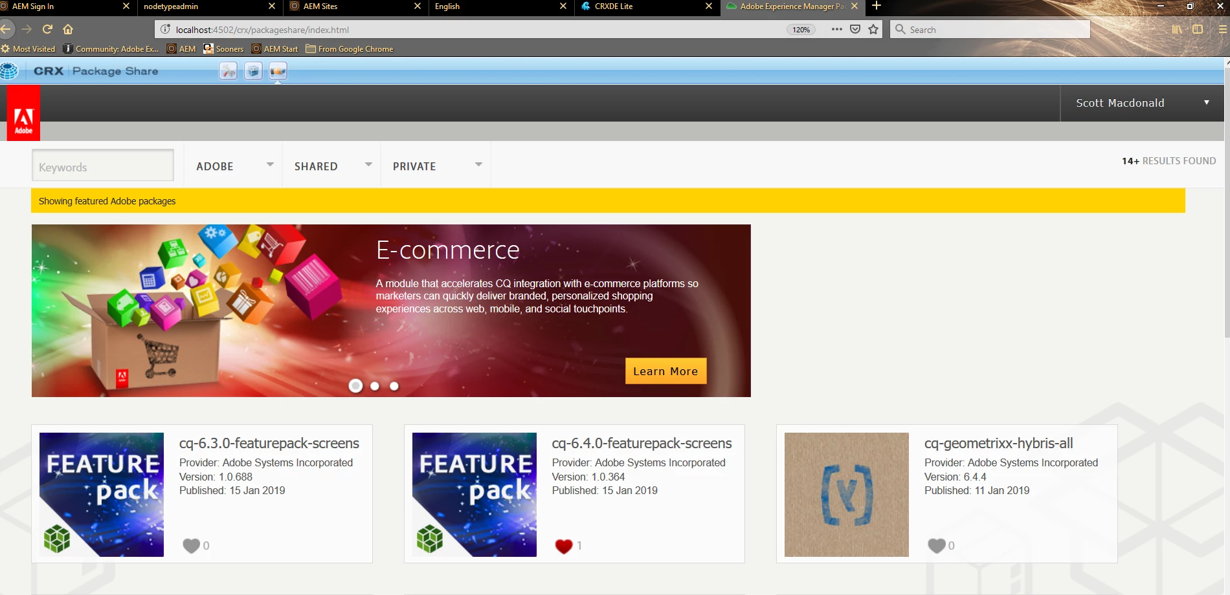
Task: Open the cq-6.3.0-featurepack-screens package title
Action: [x=269, y=443]
